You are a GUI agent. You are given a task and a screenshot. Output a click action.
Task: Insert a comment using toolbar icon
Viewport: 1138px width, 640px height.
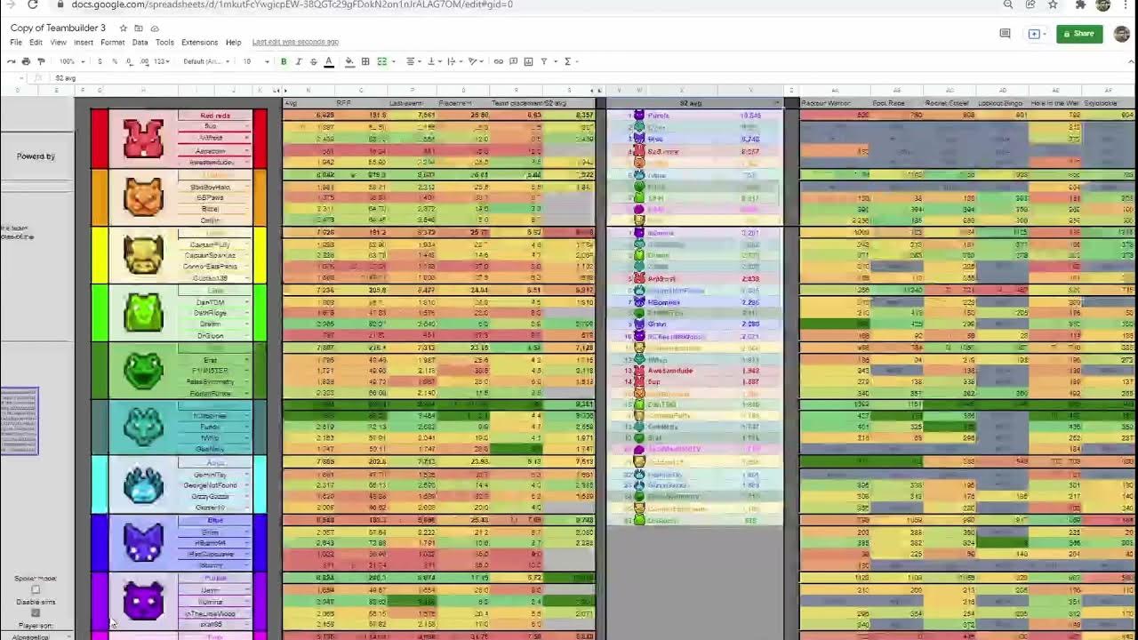(x=514, y=61)
